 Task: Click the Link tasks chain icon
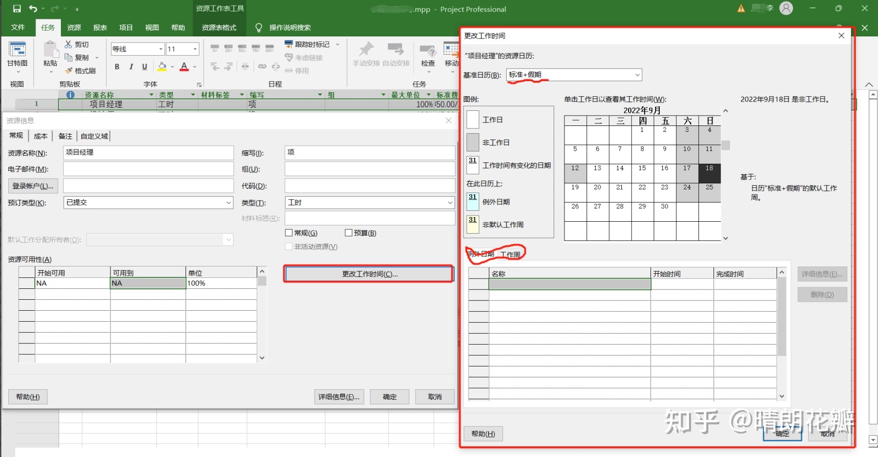[262, 67]
